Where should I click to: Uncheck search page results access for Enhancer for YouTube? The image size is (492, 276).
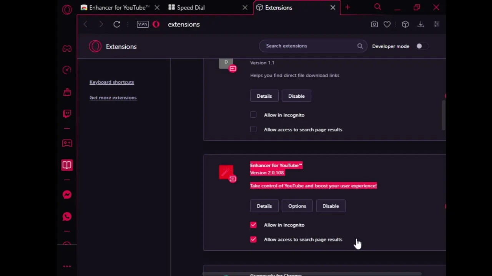click(x=253, y=239)
